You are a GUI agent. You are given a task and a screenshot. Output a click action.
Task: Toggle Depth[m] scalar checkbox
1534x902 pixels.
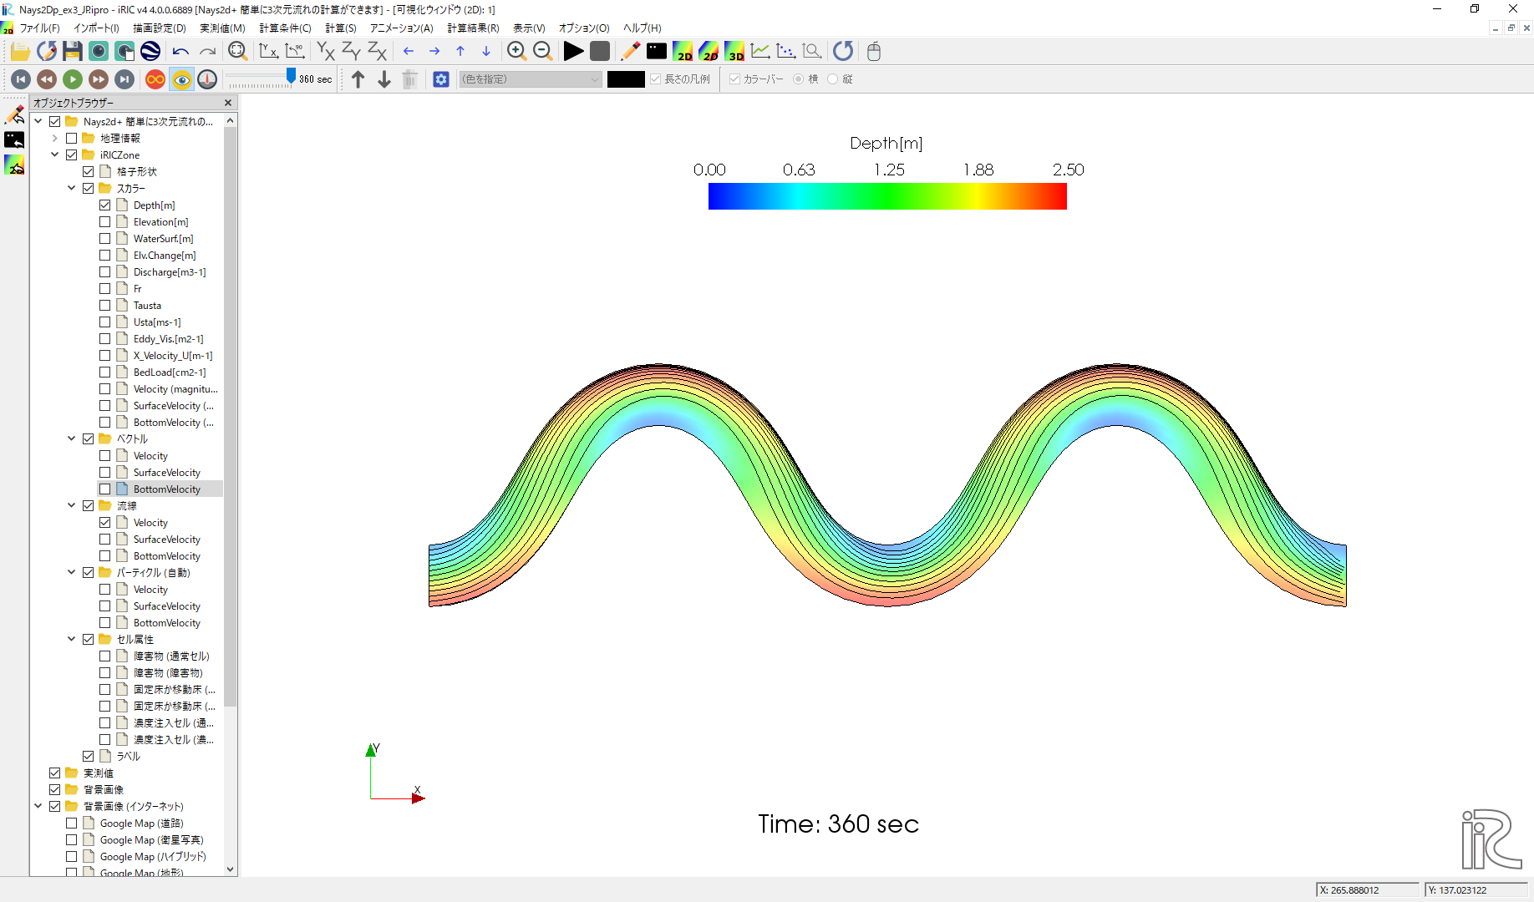(105, 205)
